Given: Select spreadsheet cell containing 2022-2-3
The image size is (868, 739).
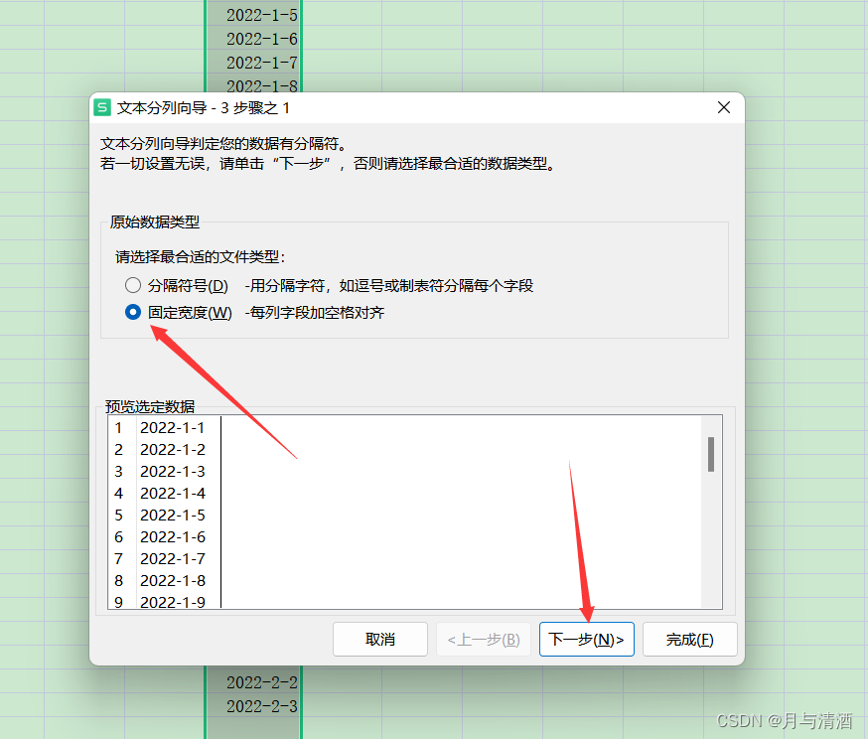Looking at the screenshot, I should [x=253, y=706].
